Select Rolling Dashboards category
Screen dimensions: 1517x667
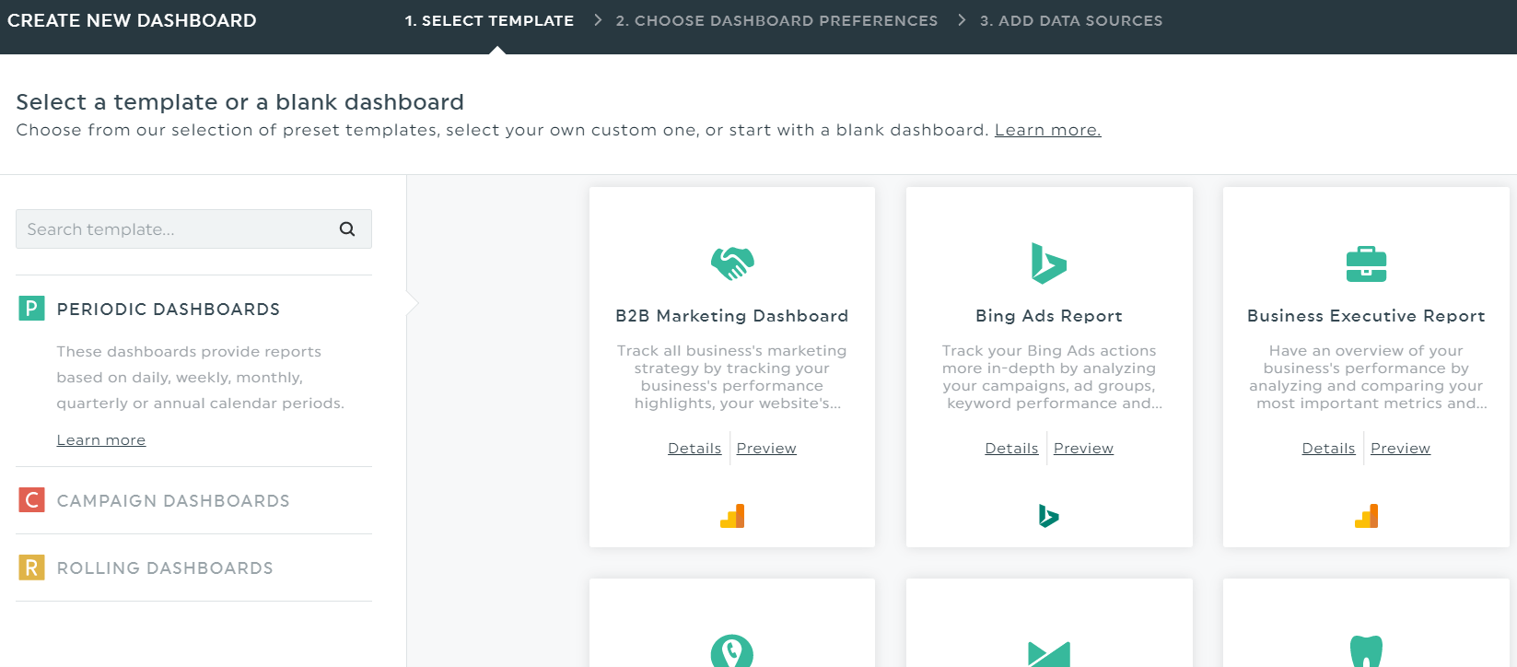coord(165,568)
